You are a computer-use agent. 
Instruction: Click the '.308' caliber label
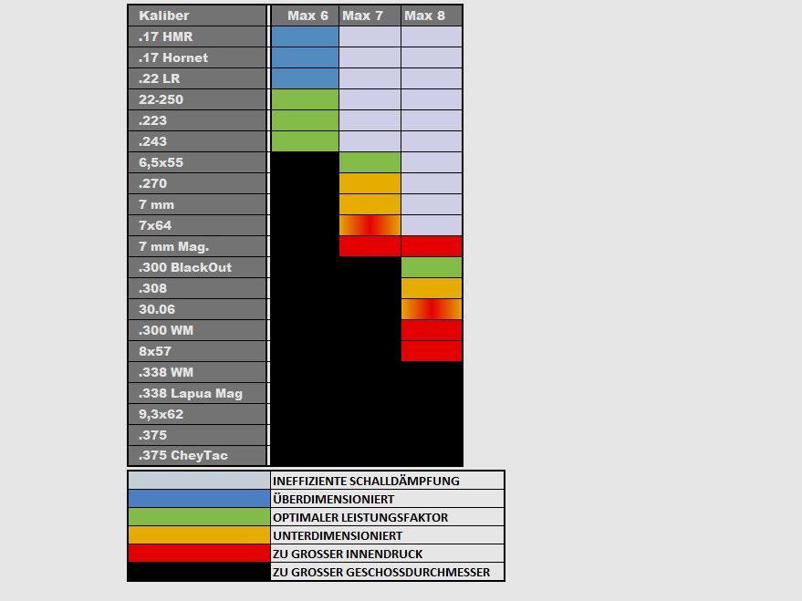pos(152,288)
